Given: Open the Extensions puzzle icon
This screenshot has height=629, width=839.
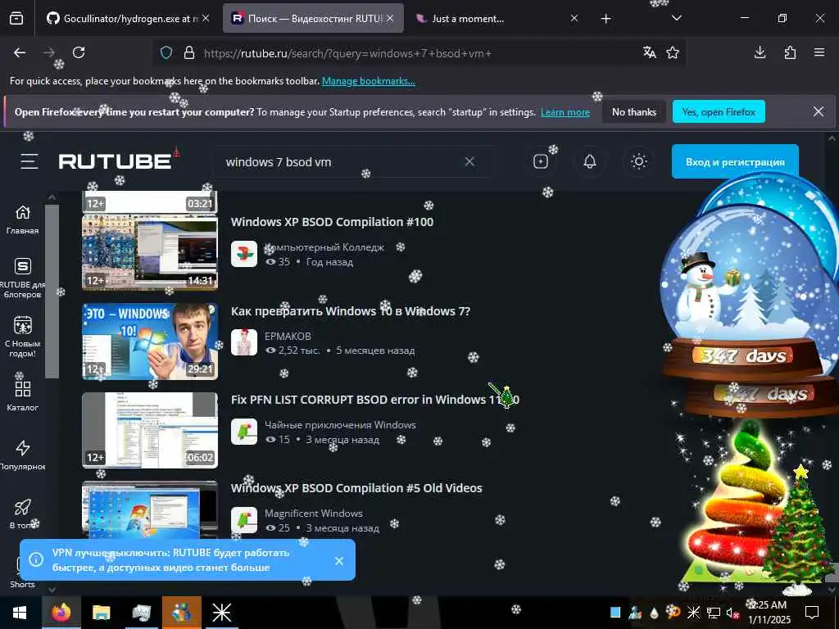Looking at the screenshot, I should click(x=790, y=52).
